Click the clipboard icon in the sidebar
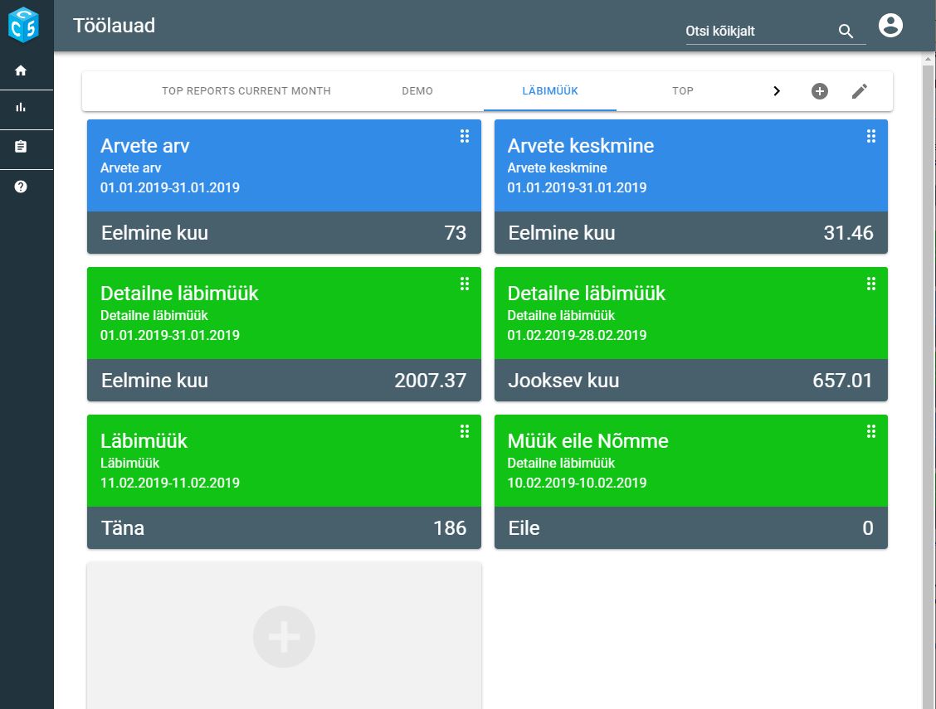The image size is (936, 709). click(21, 147)
